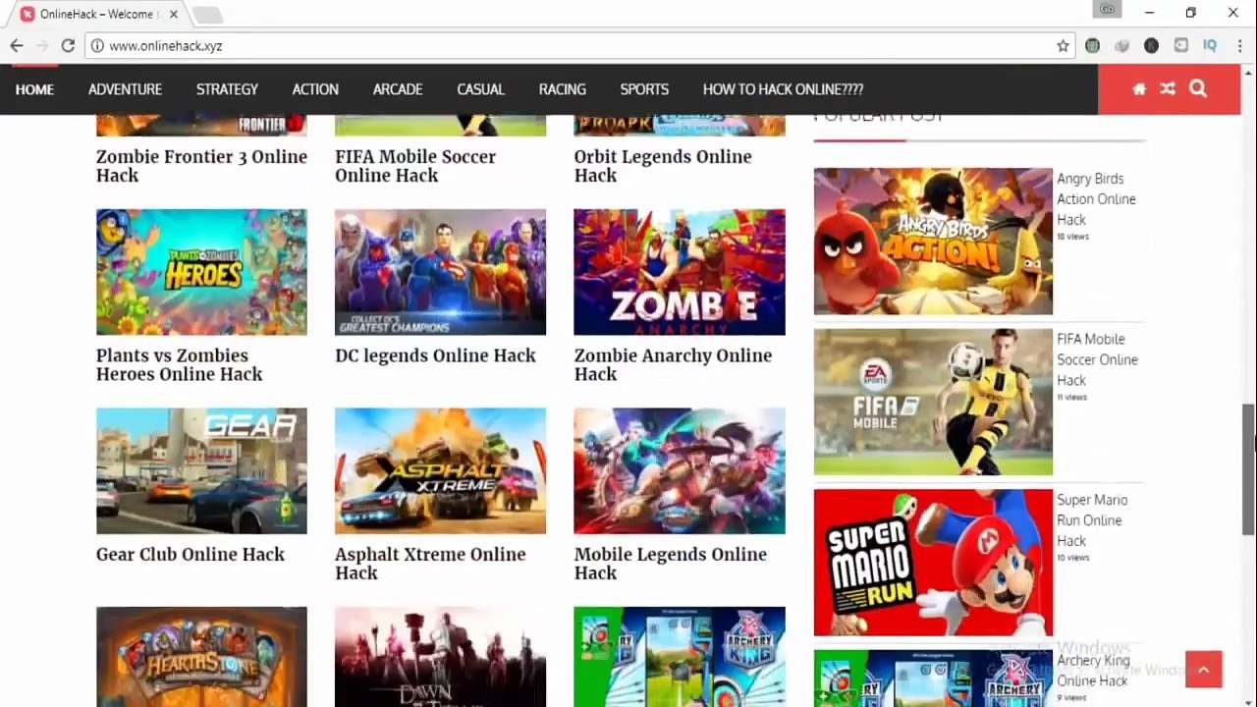Click the Dawn of Titans thumbnail
The image size is (1257, 707).
click(440, 657)
